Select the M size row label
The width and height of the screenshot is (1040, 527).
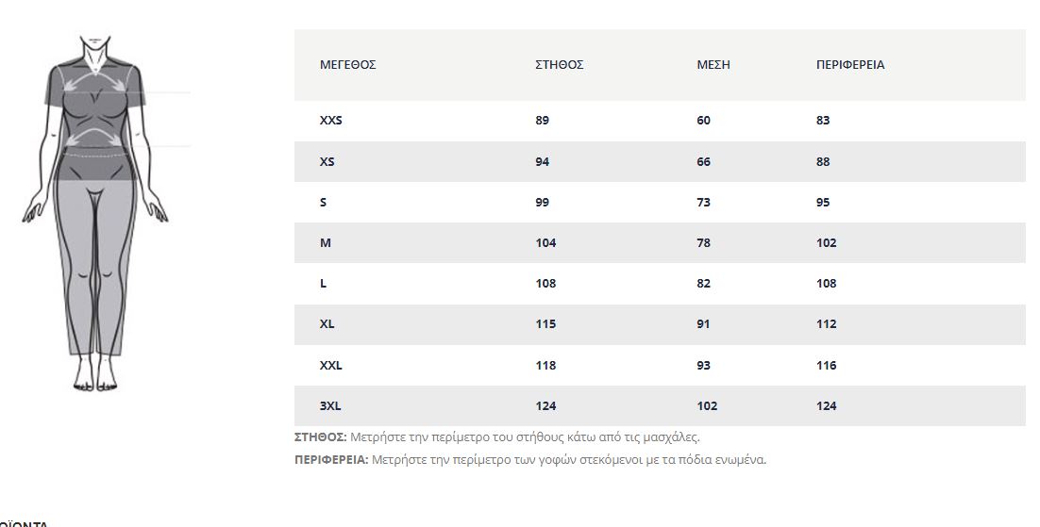pyautogui.click(x=325, y=242)
